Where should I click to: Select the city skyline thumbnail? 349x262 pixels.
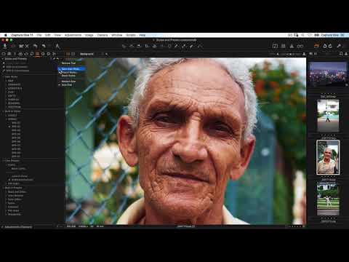[x=328, y=74]
